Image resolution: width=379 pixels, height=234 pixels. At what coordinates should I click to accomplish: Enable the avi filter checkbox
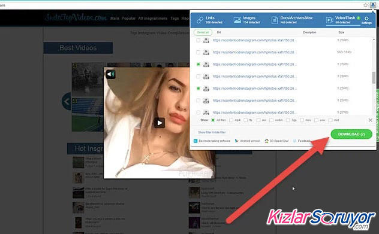[x=258, y=120]
